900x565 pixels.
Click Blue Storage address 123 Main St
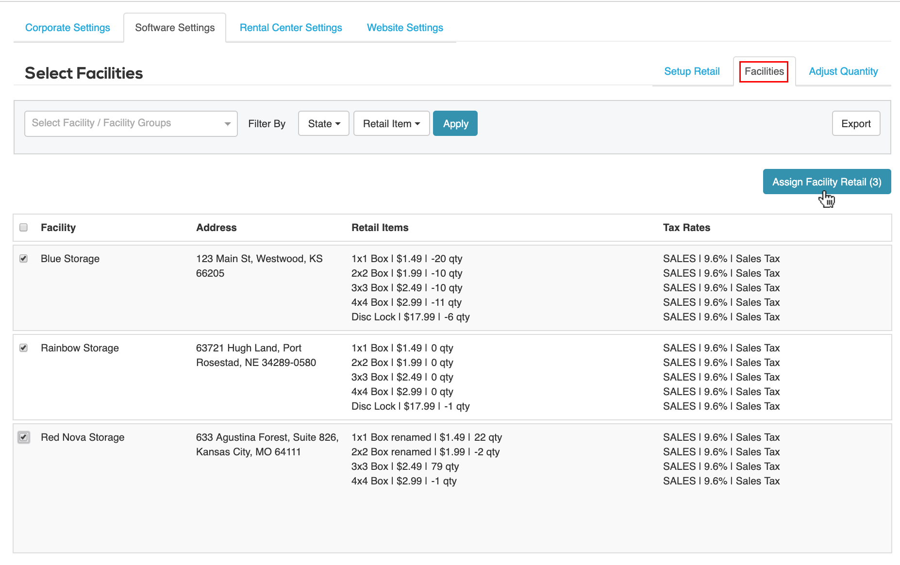pyautogui.click(x=259, y=266)
